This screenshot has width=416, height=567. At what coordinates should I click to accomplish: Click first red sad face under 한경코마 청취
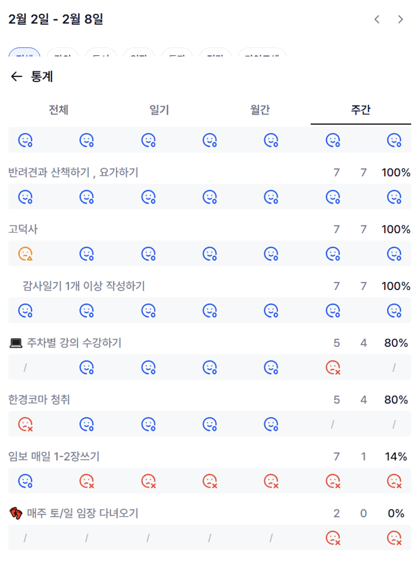25,424
